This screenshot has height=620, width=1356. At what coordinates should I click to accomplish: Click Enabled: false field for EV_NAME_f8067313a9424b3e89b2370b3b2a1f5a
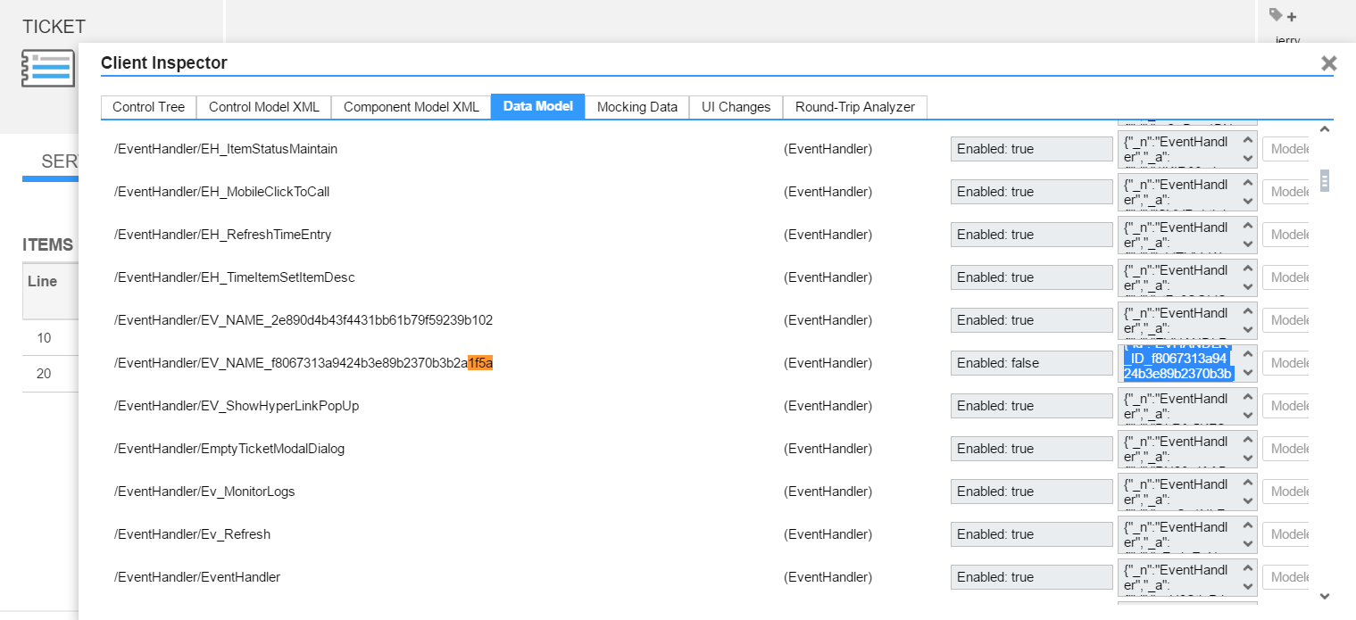pos(1031,363)
